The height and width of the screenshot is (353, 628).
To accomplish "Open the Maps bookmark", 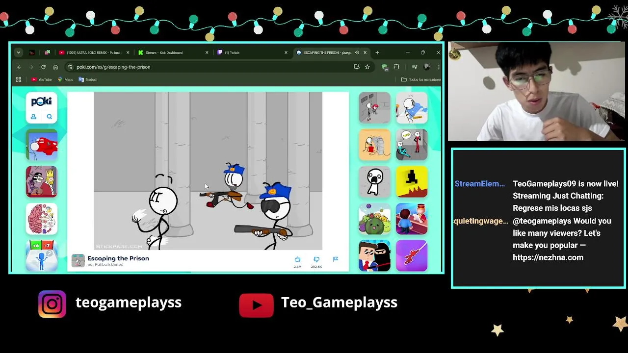I will click(x=65, y=79).
